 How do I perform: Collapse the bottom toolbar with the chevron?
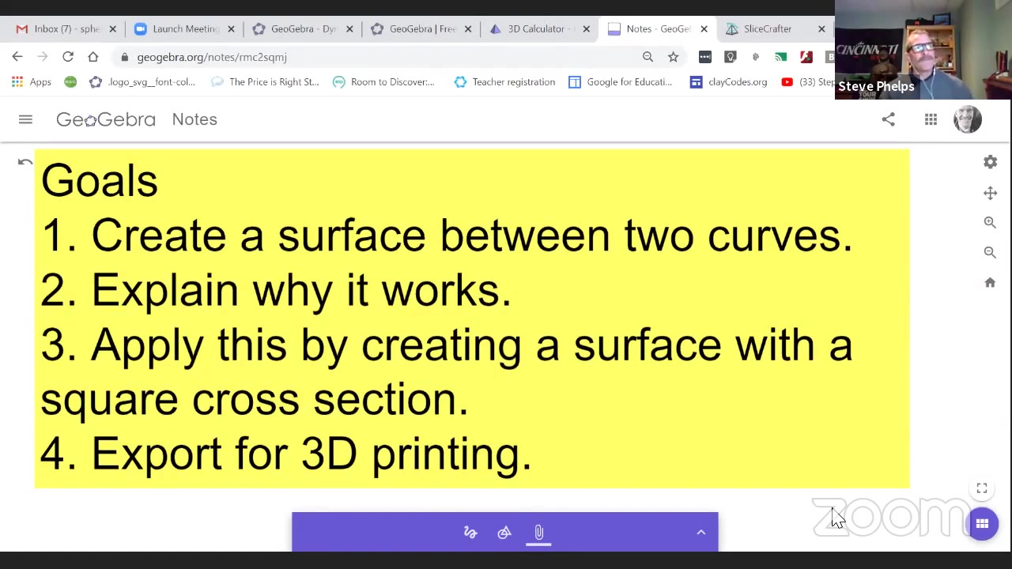[x=700, y=532]
